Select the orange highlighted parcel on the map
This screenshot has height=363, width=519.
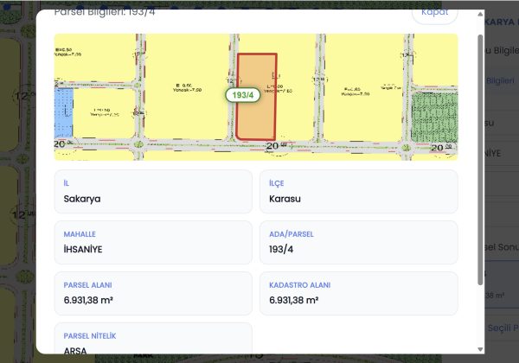click(257, 96)
